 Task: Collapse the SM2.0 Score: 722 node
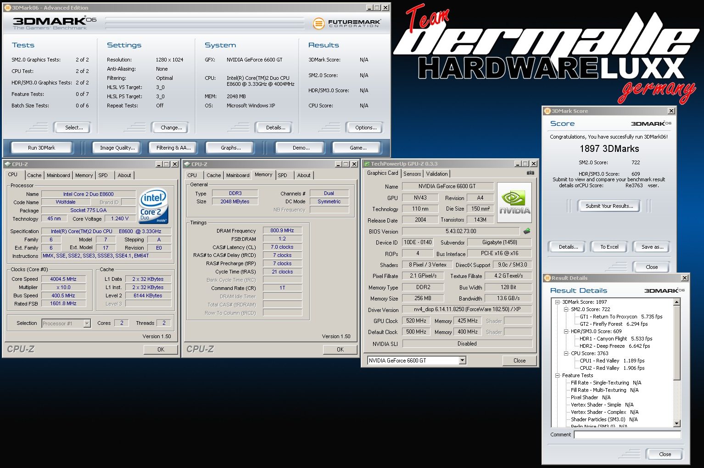tap(566, 309)
